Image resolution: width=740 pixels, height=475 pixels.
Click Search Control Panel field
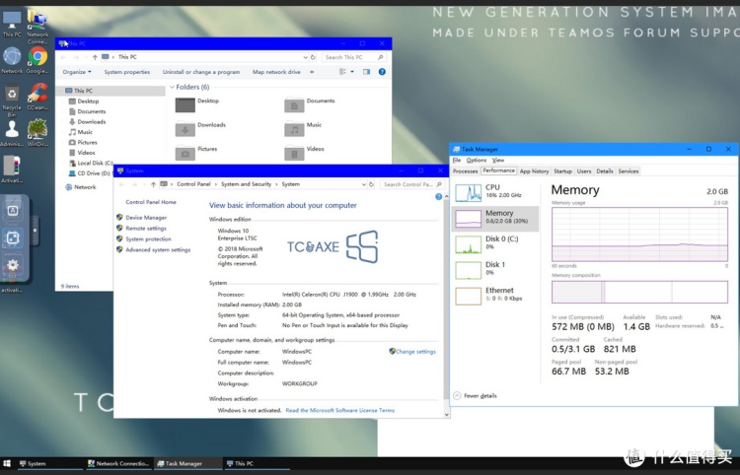pyautogui.click(x=412, y=184)
